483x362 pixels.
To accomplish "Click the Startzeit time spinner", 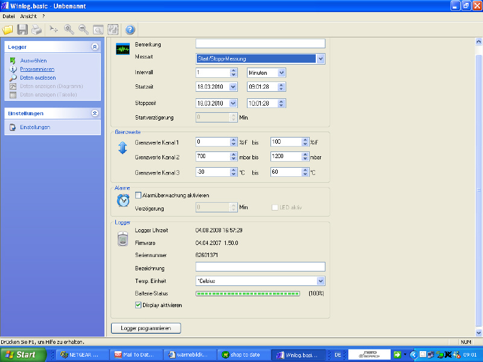I will point(281,87).
